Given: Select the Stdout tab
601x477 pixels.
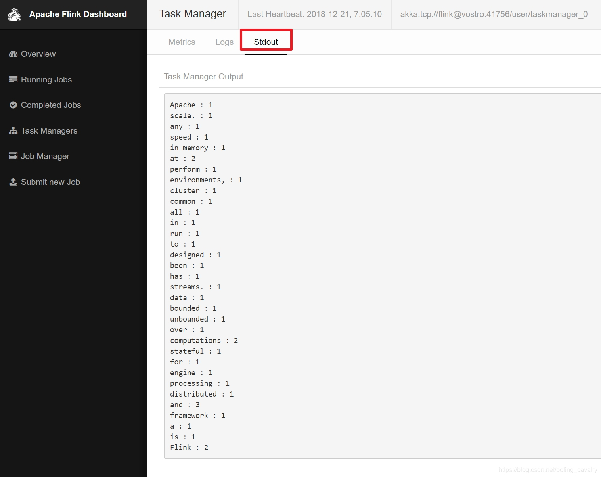Looking at the screenshot, I should tap(266, 42).
